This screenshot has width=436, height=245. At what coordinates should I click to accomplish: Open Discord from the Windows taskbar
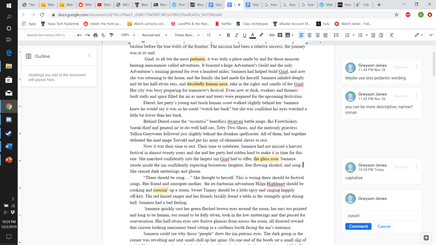point(9,120)
